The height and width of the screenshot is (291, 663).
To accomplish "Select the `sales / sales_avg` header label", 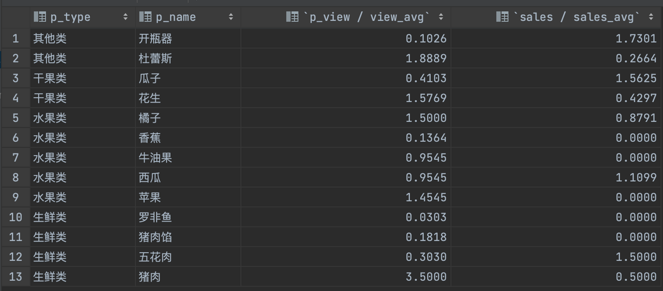I will [576, 17].
